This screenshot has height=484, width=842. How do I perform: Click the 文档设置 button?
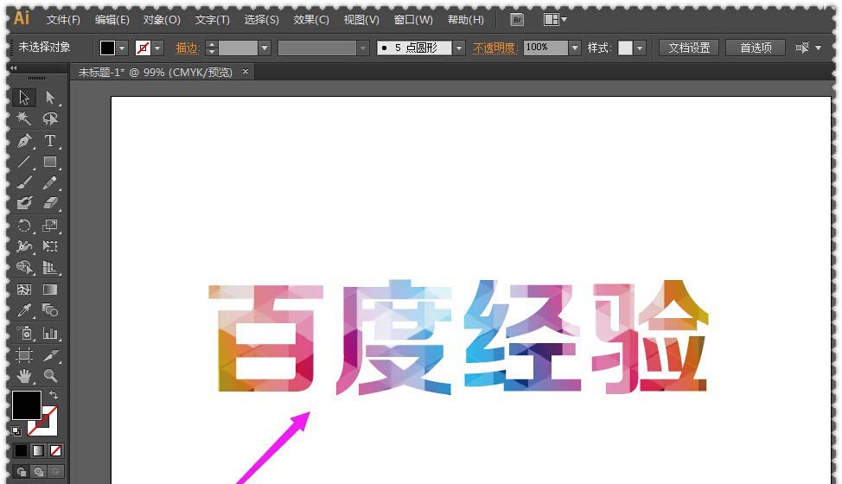point(689,48)
